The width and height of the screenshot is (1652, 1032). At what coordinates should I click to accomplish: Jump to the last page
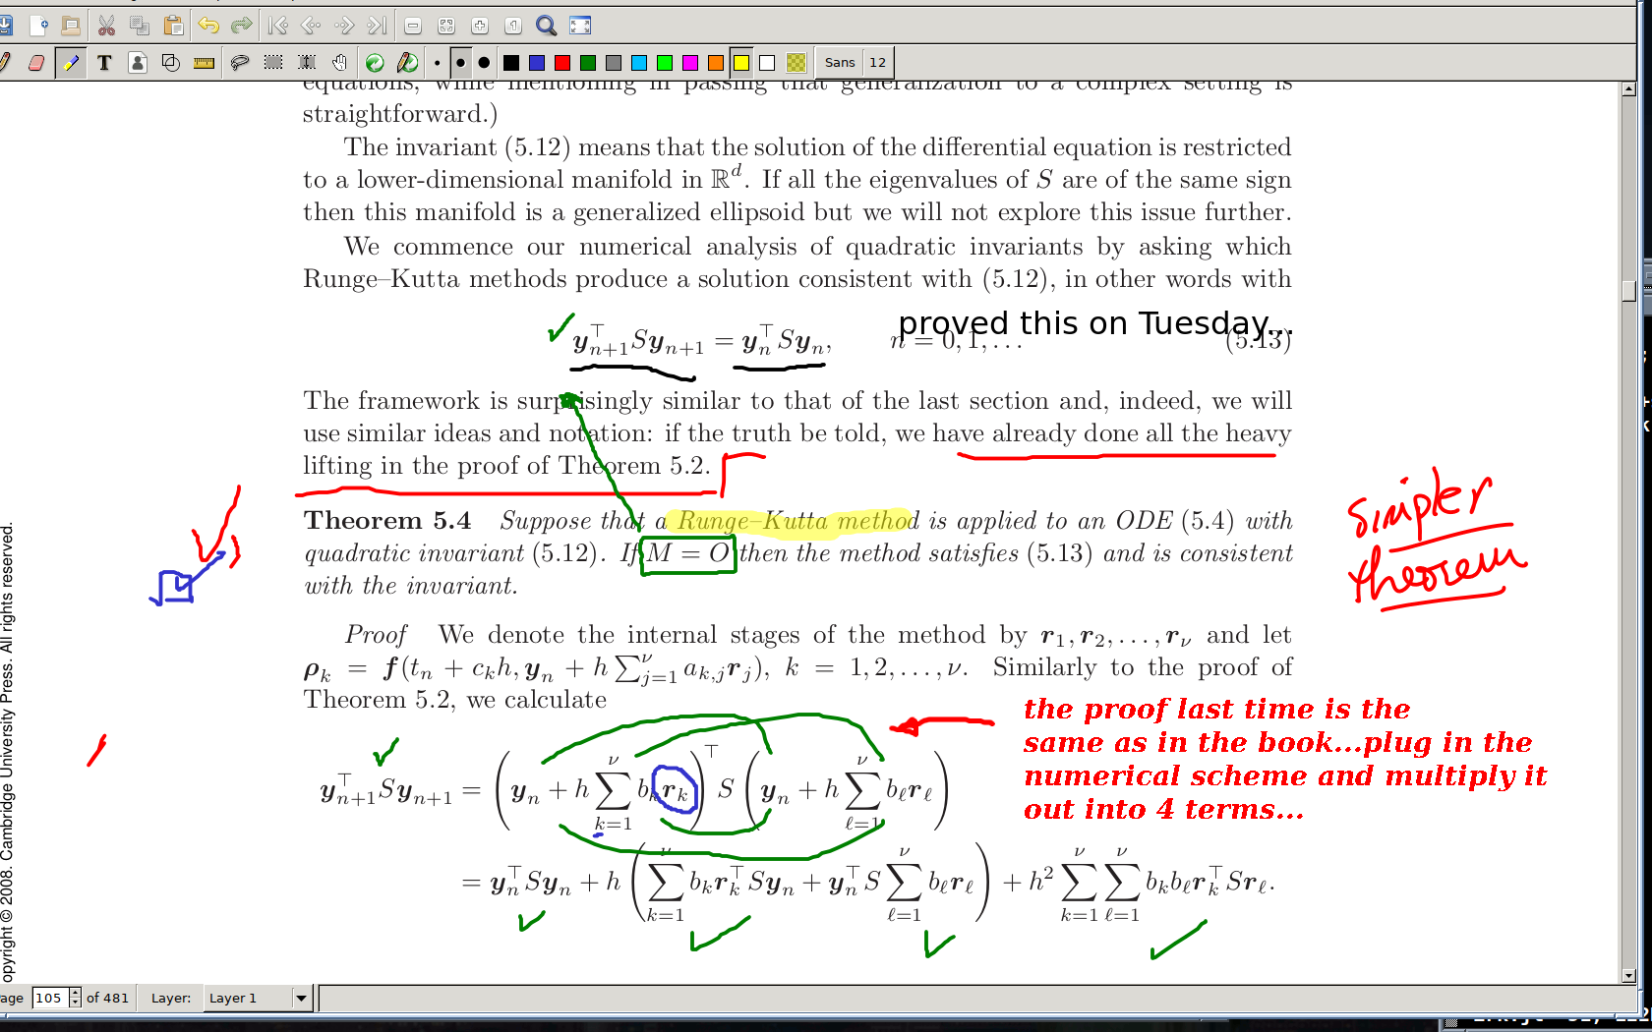click(x=378, y=26)
